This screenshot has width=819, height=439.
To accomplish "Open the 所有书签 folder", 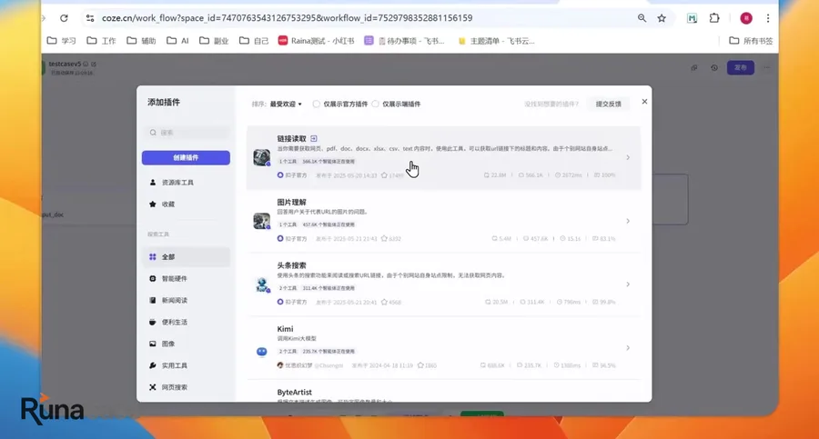I will 751,41.
